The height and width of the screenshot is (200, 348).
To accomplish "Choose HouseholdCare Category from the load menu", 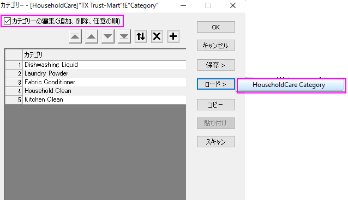I will coord(291,85).
